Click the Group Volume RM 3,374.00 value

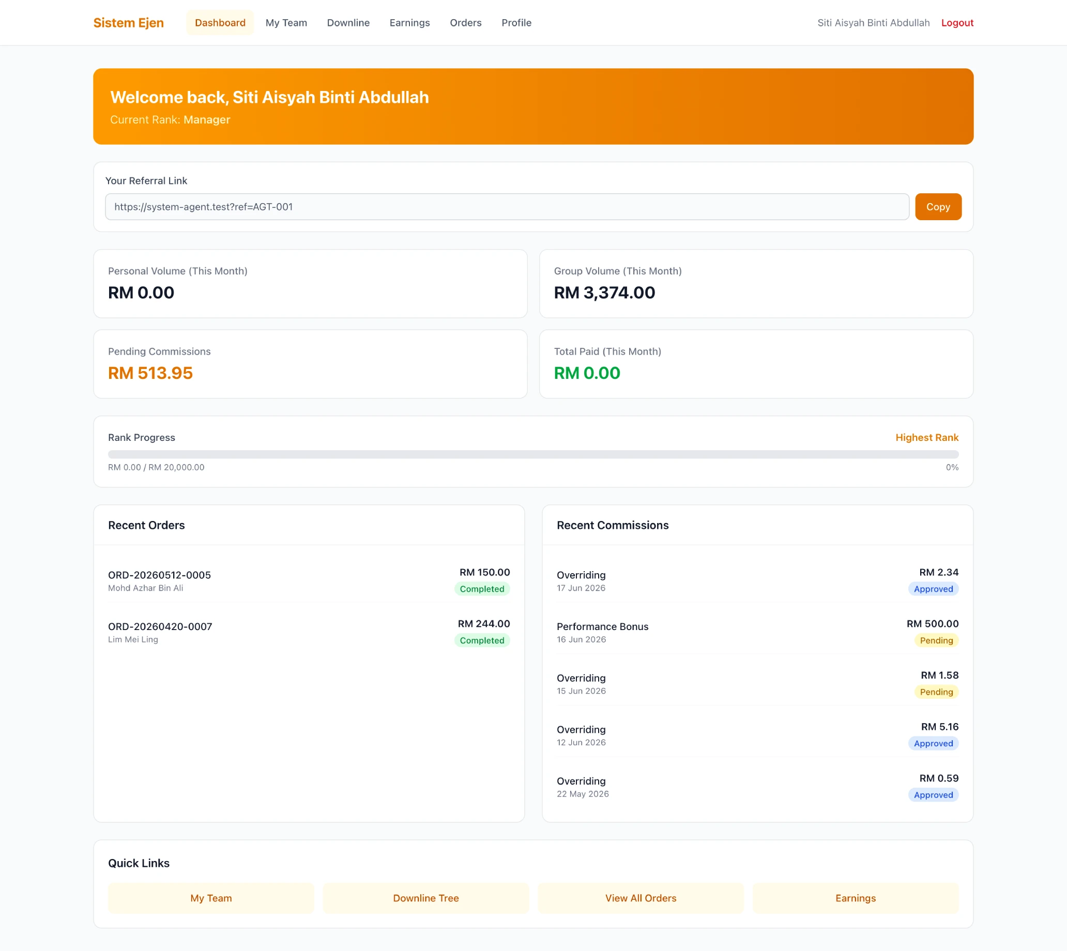604,292
